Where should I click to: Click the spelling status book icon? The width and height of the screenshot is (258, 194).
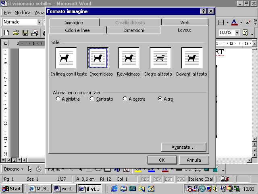225,179
